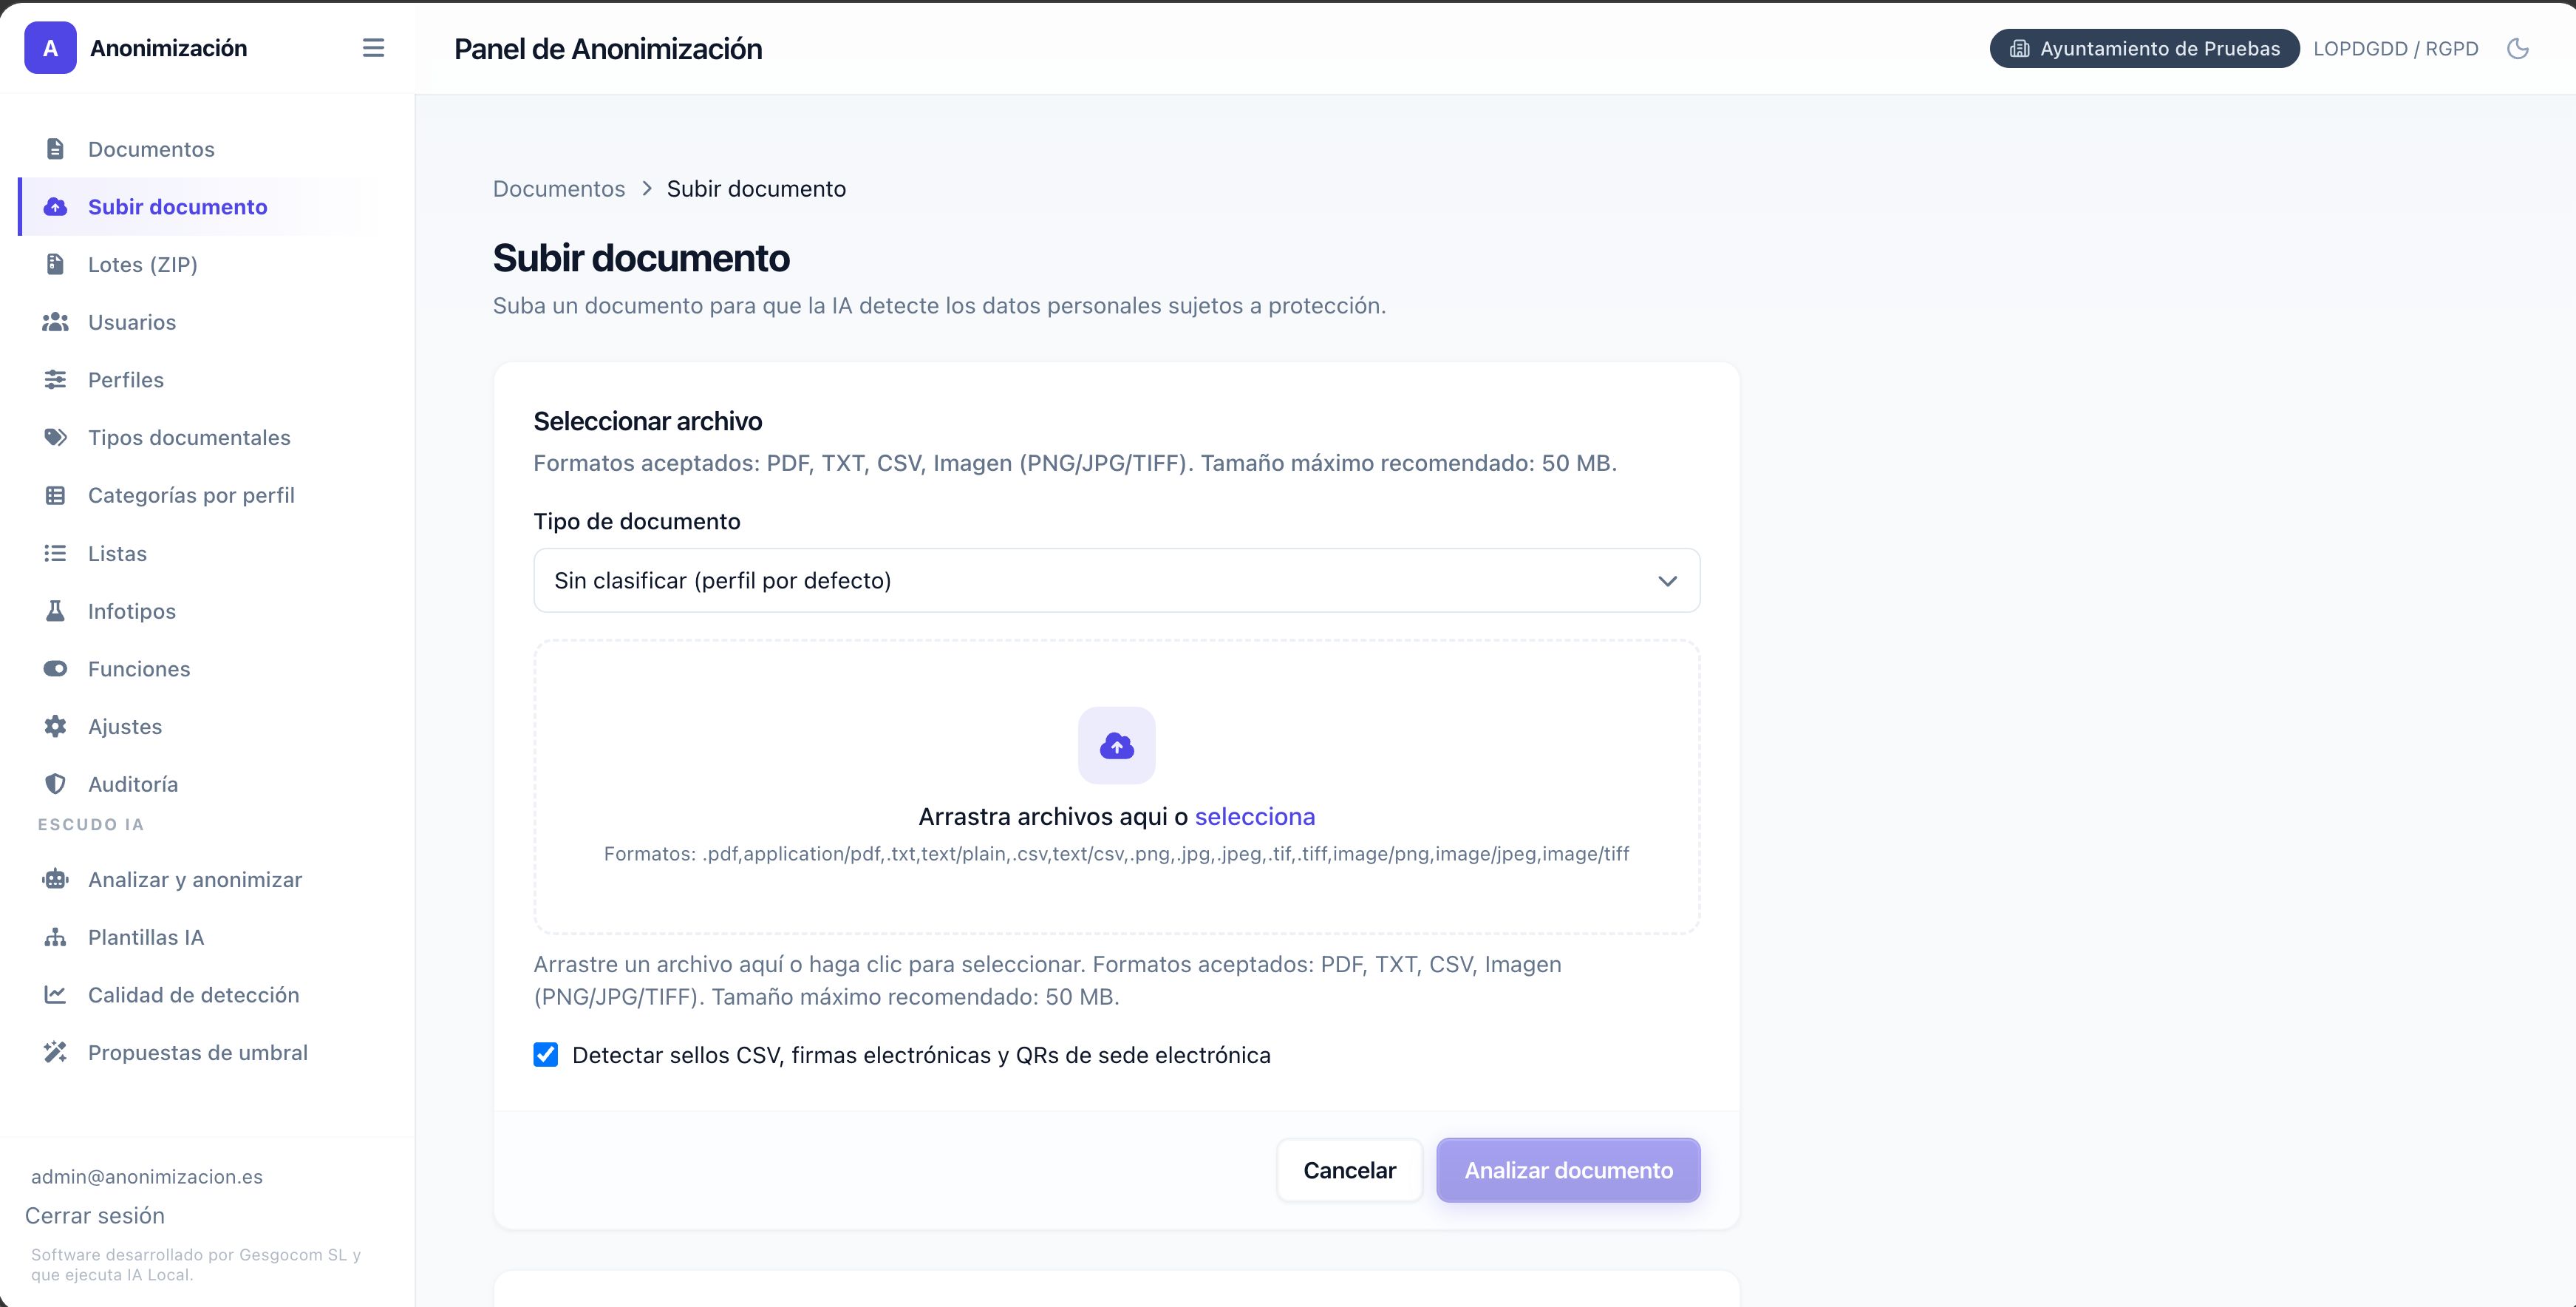Click the gear icon for Ajustes
The height and width of the screenshot is (1307, 2576).
click(x=55, y=727)
